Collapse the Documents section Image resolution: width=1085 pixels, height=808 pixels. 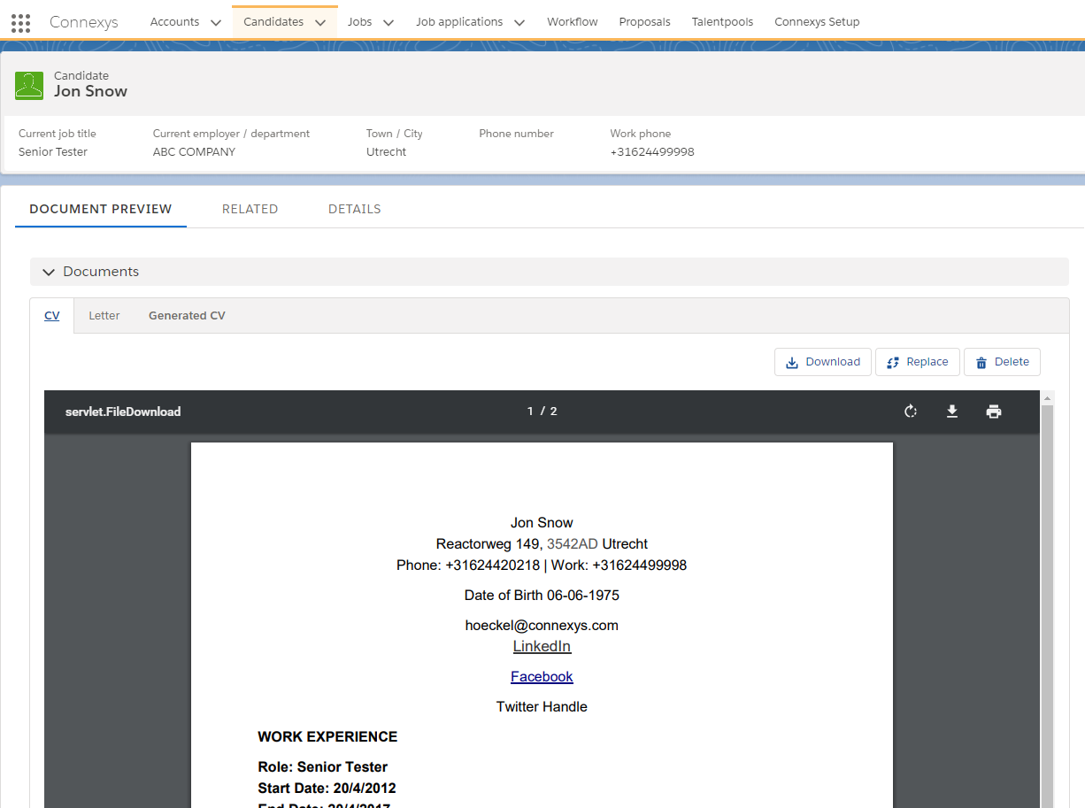[49, 272]
